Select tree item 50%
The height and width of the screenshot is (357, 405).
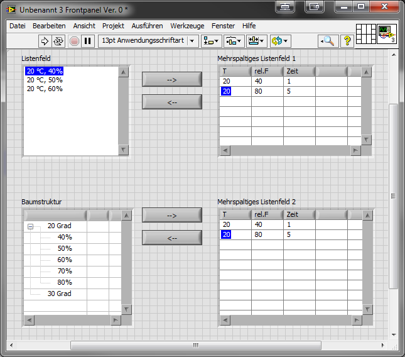(x=65, y=248)
